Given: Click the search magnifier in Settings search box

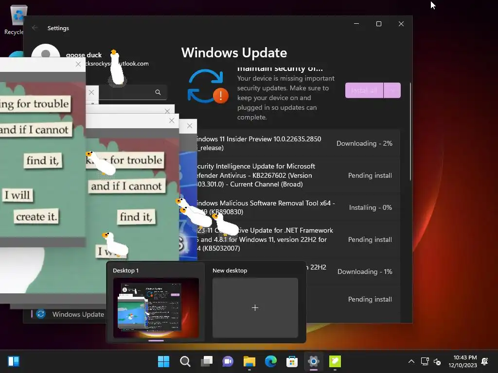Looking at the screenshot, I should tap(158, 92).
